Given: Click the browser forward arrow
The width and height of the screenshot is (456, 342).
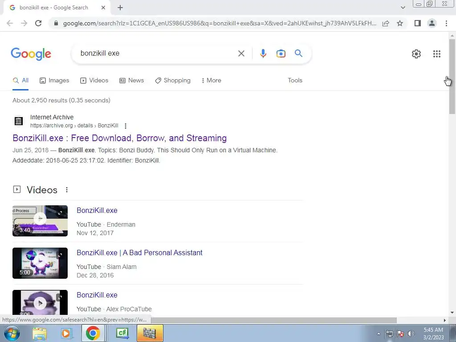Looking at the screenshot, I should (x=24, y=23).
